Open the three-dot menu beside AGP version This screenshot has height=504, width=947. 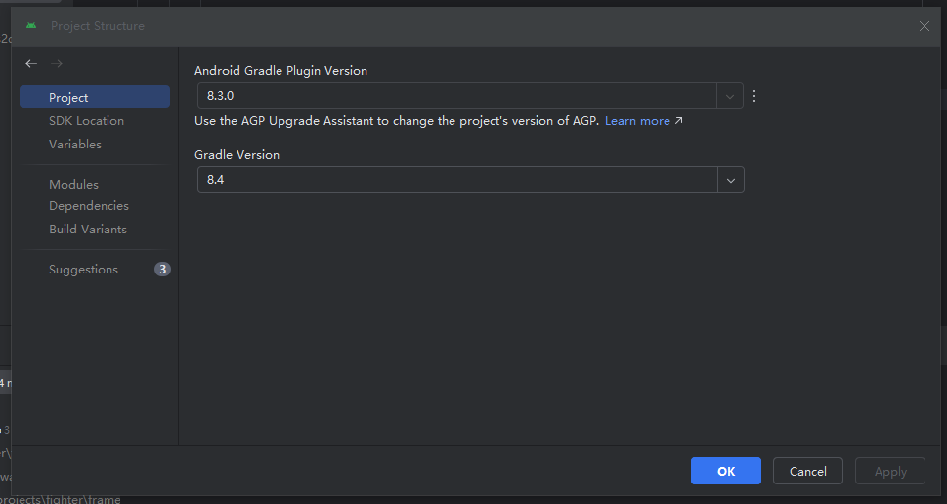pos(754,96)
